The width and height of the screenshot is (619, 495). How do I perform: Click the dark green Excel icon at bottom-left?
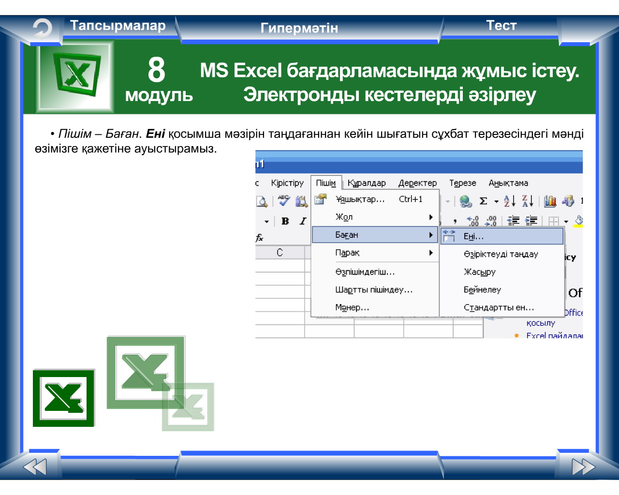click(64, 398)
